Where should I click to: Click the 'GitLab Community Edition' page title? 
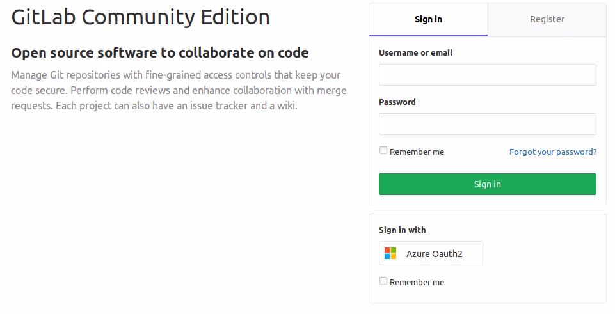[140, 17]
